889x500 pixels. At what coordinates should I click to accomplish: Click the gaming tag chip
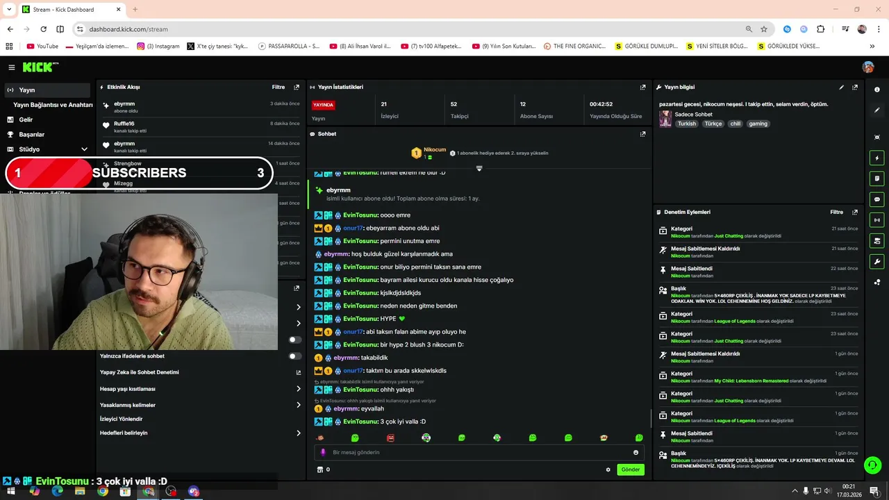tap(758, 124)
